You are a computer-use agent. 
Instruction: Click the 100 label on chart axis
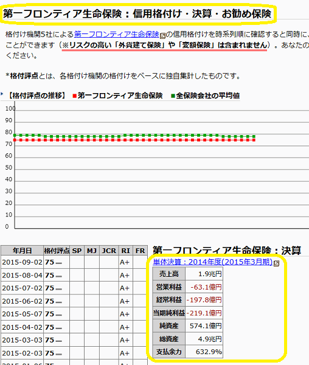10,109
